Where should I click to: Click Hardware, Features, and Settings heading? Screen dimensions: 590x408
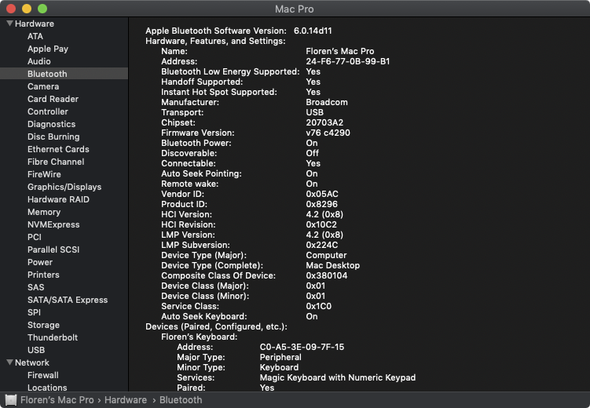tap(215, 41)
